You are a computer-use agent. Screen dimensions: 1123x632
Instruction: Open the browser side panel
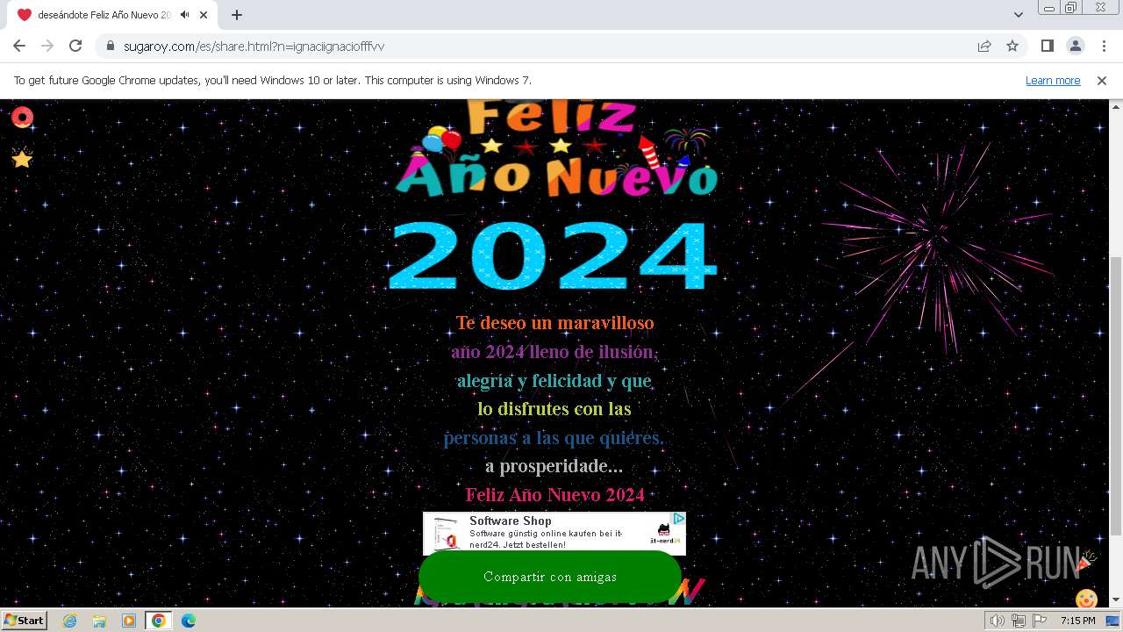pos(1047,46)
